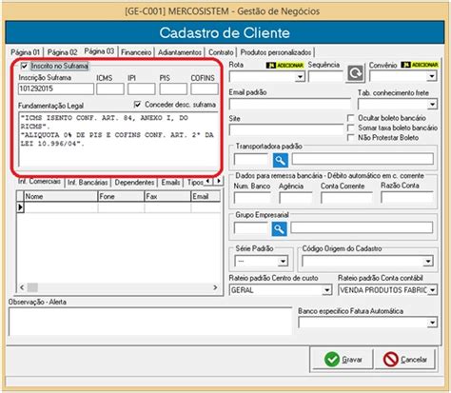Image resolution: width=451 pixels, height=393 pixels.
Task: Click the Cancelar button
Action: [x=405, y=360]
